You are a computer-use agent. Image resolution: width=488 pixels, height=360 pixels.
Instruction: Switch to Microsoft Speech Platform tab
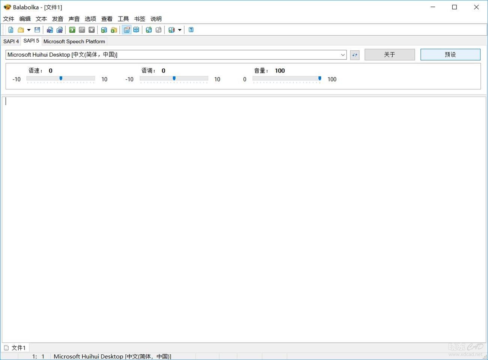(x=74, y=41)
